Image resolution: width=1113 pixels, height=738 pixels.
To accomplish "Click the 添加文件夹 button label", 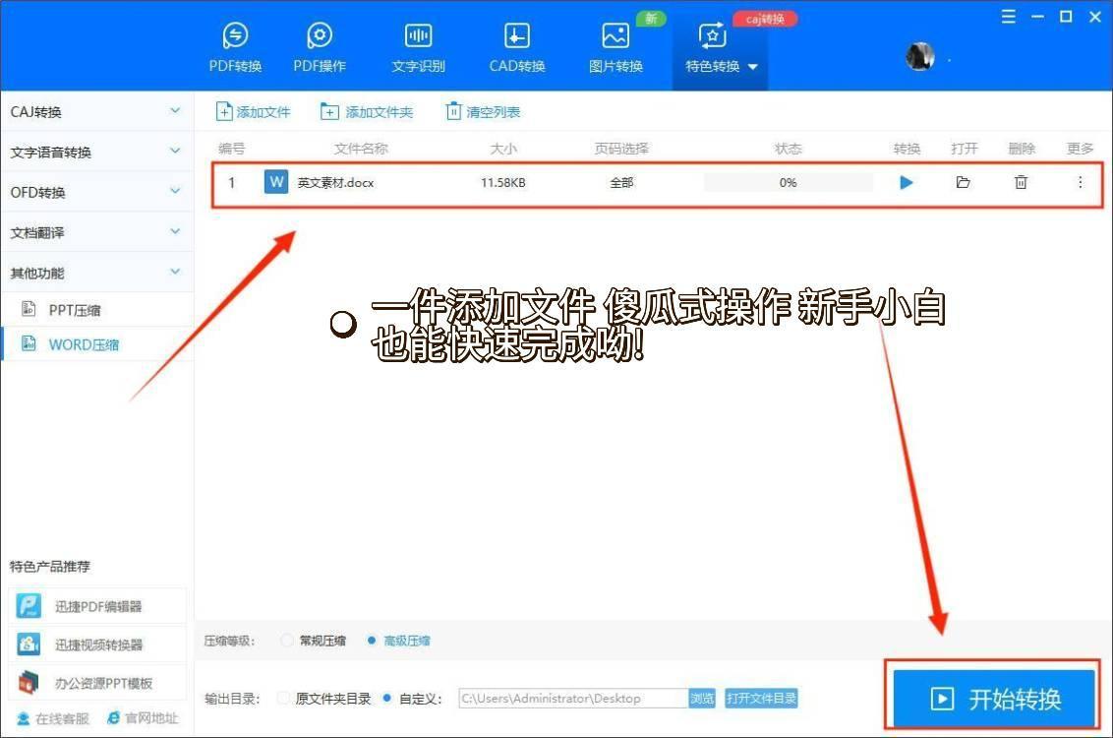I will (380, 112).
